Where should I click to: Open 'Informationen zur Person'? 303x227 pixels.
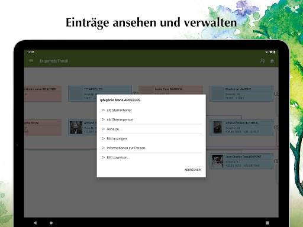tap(151, 148)
